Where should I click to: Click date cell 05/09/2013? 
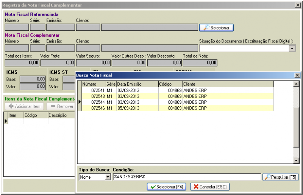click(137, 108)
